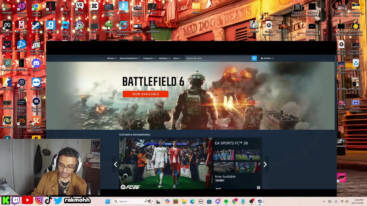Open File Explorer from the taskbar
The height and width of the screenshot is (206, 367).
[x=184, y=201]
